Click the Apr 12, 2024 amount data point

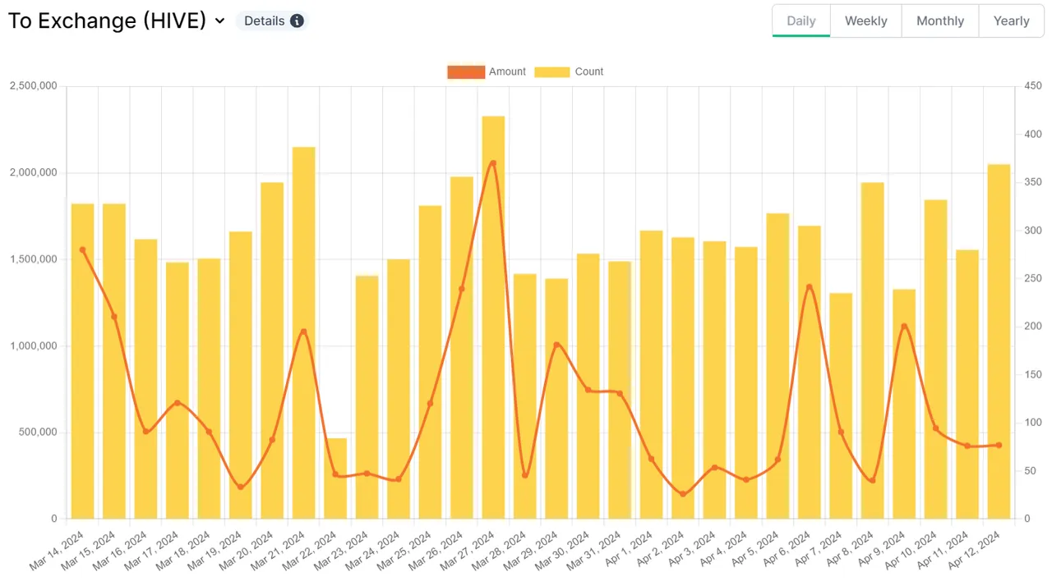point(999,445)
